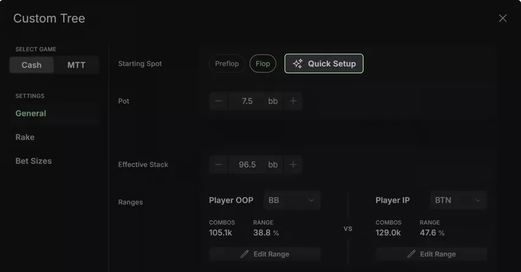Screen dimensions: 521x272
Task: Expand BTN dropdown chevron
Action: (x=478, y=200)
